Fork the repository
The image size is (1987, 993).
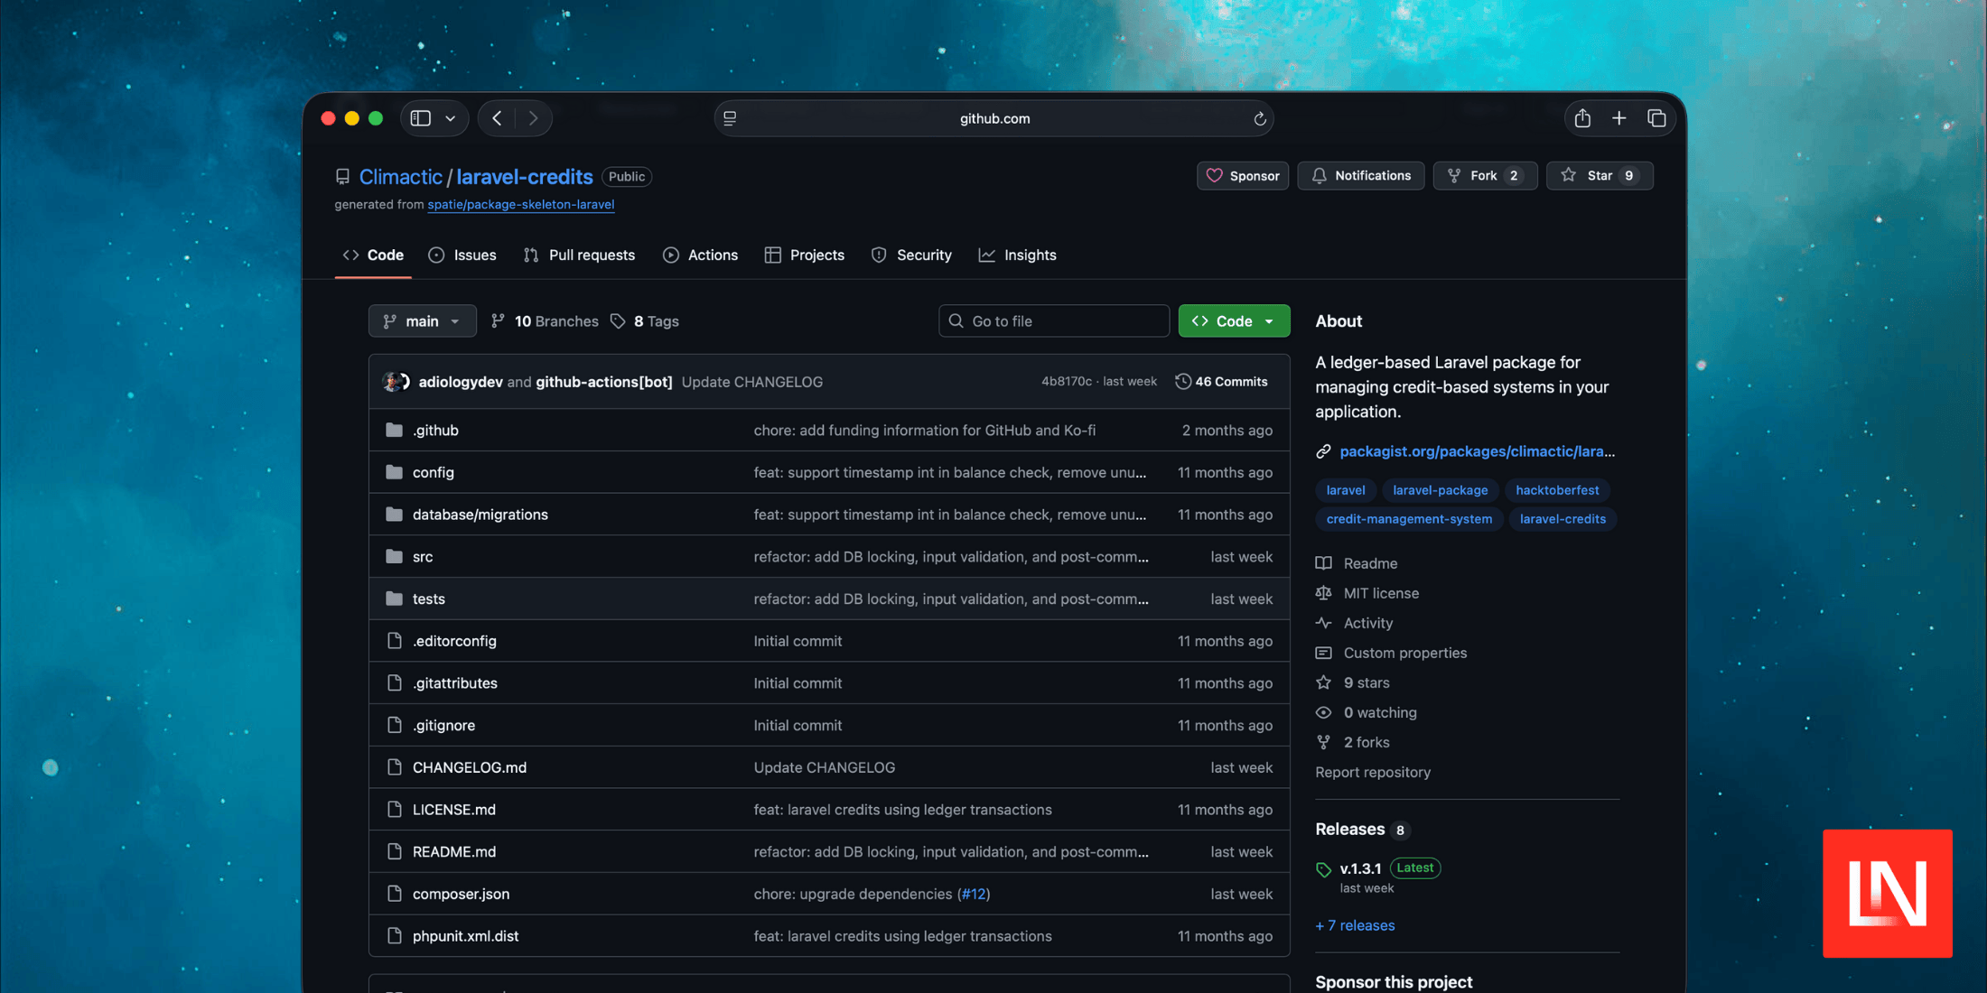1485,175
